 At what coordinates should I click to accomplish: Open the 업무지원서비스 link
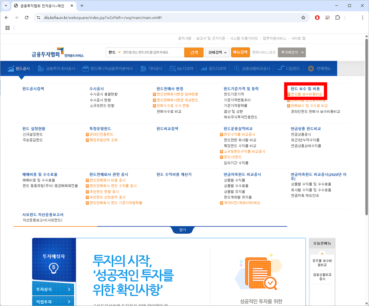[x=274, y=38]
